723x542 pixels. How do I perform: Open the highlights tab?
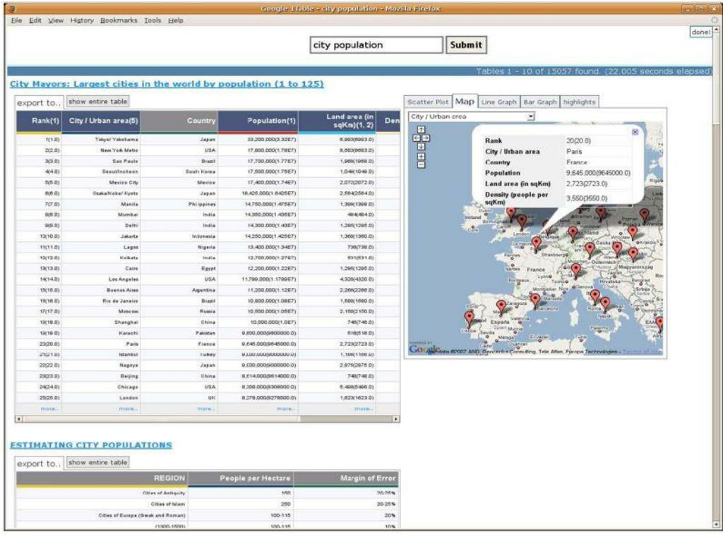click(x=579, y=102)
